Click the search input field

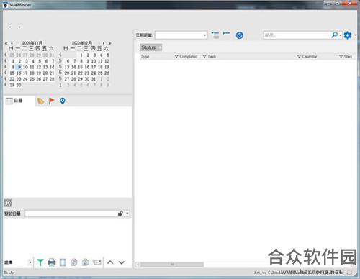pos(297,35)
